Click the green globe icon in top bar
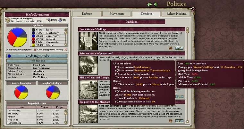 click(x=156, y=4)
